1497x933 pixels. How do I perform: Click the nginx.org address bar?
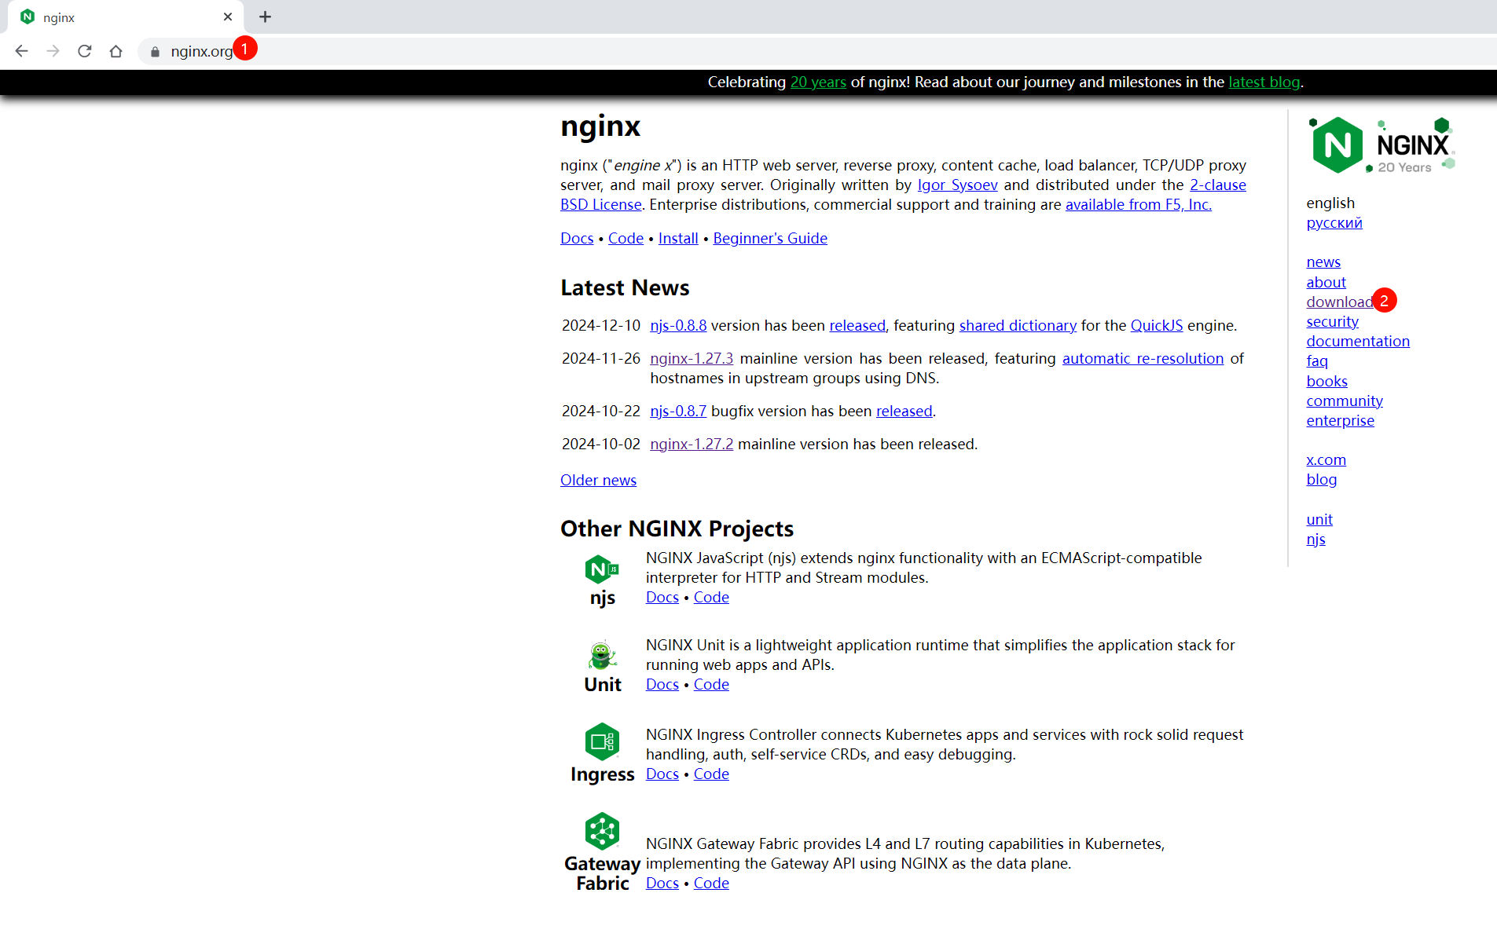pos(817,51)
